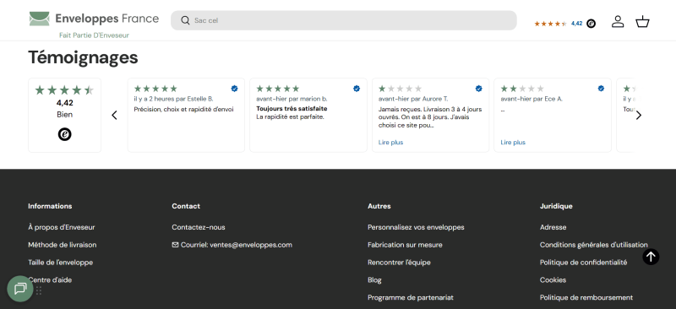676x309 pixels.
Task: Click the mail icon next to Courriel
Action: [x=175, y=245]
